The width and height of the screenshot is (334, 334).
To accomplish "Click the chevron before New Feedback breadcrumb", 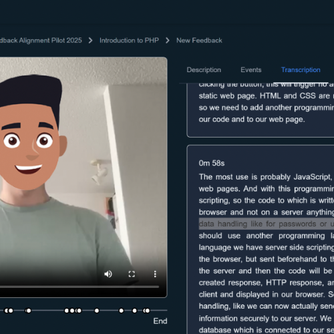I will click(x=168, y=41).
